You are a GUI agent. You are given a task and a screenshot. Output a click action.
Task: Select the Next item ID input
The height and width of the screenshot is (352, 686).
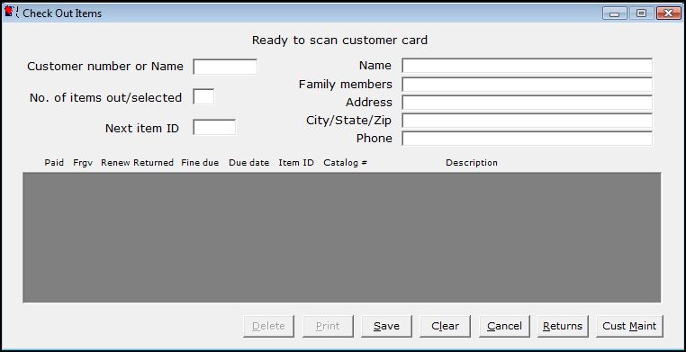point(214,127)
